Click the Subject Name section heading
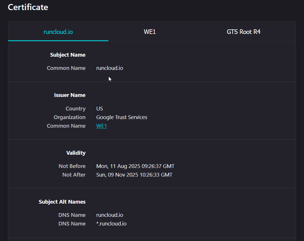304x241 pixels. [68, 55]
